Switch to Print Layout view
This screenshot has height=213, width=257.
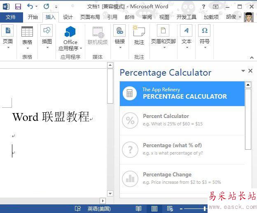[154, 208]
